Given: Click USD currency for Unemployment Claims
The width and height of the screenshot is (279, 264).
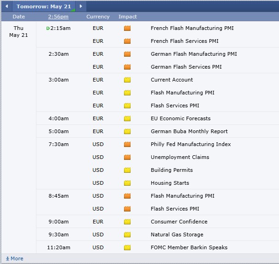Looking at the screenshot, I should click(98, 157).
